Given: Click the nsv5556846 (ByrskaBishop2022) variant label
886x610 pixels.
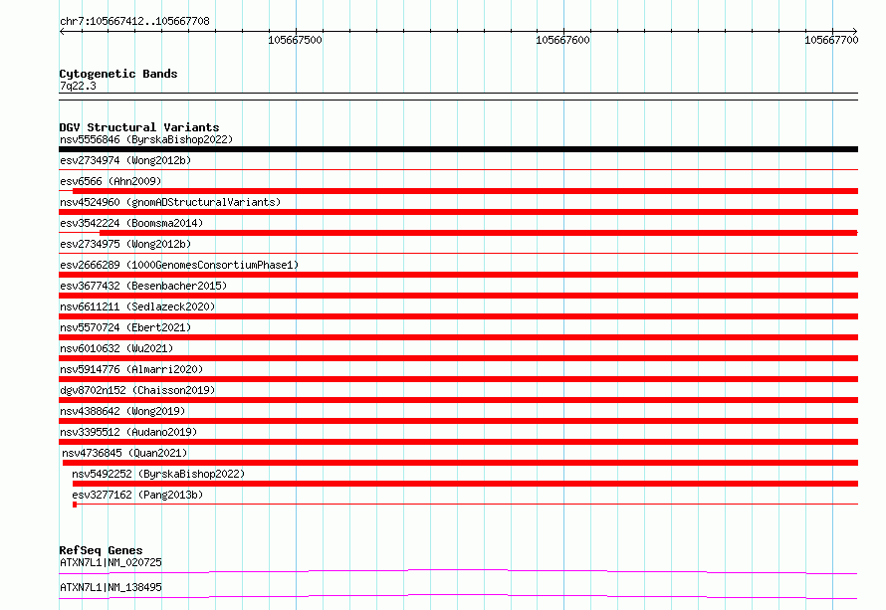Looking at the screenshot, I should point(146,139).
